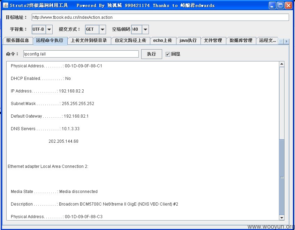Minimize the Struts2 tool window
The image size is (295, 230).
point(272,6)
